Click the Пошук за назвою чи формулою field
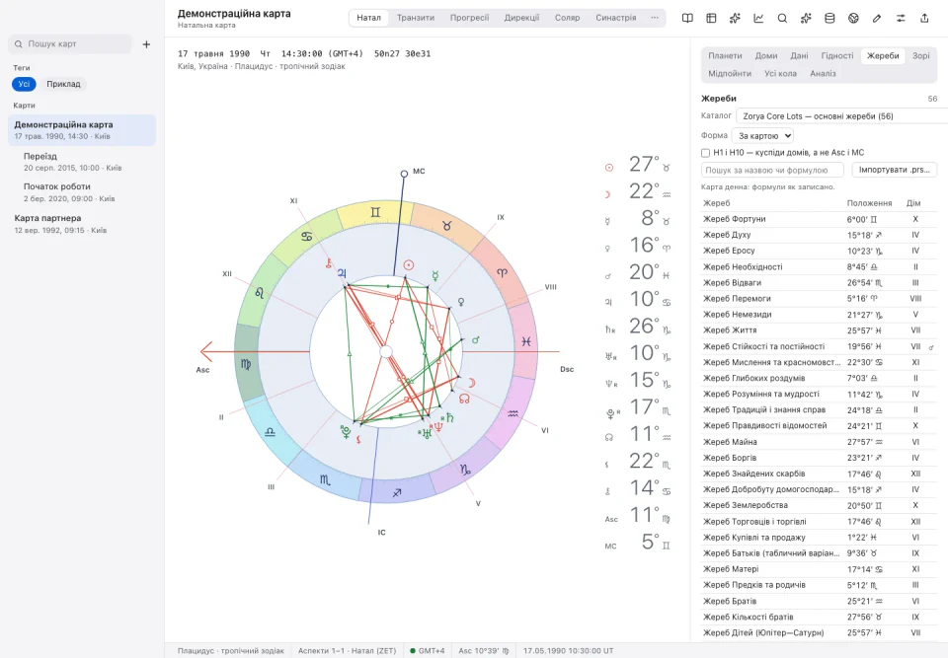This screenshot has height=658, width=948. tap(772, 170)
